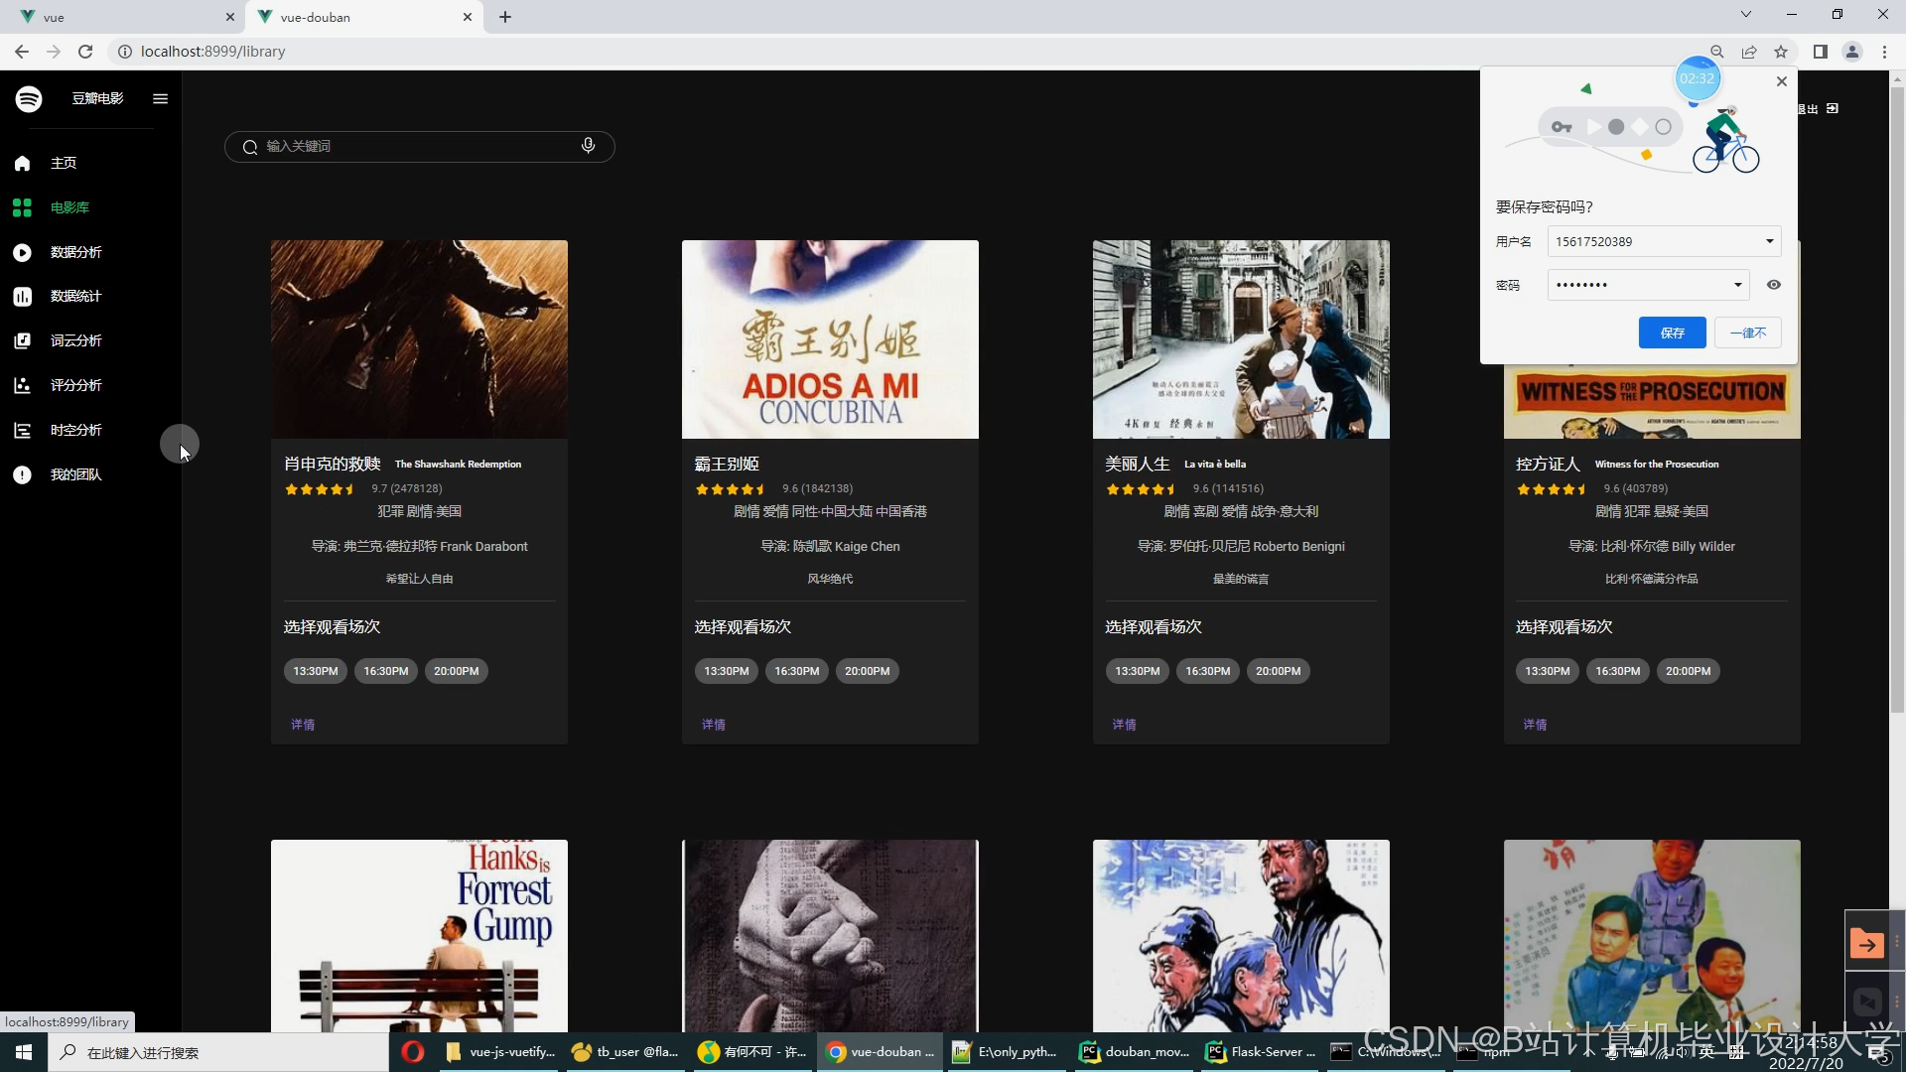The height and width of the screenshot is (1072, 1906).
Task: Open 详情 link for 霸王别姬
Action: click(x=713, y=725)
